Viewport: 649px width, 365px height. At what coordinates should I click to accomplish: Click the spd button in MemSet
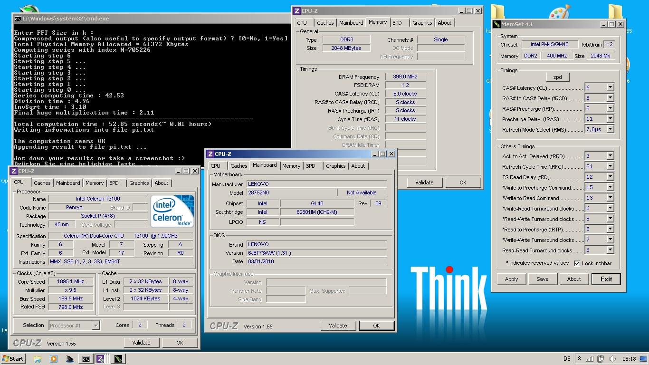coord(557,77)
